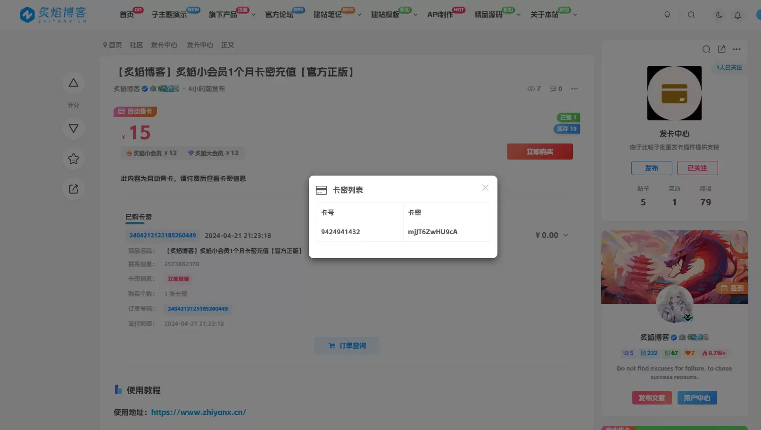Click the author's avatar in profile card
This screenshot has width=761, height=430.
pos(675,304)
